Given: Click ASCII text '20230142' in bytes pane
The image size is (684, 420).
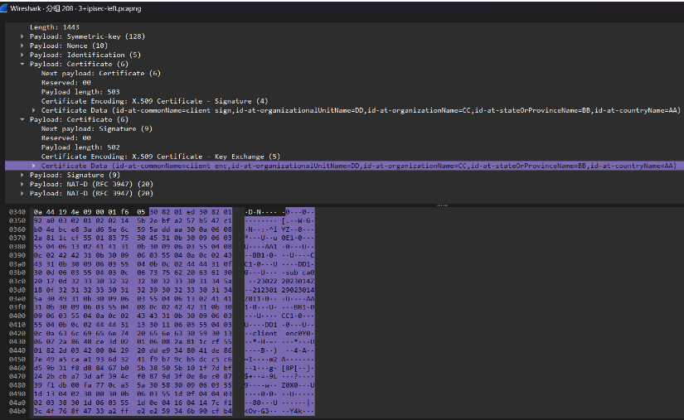Looking at the screenshot, I should point(298,282).
